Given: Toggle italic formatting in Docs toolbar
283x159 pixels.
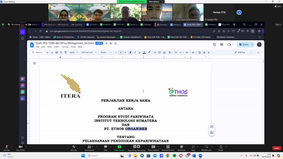Looking at the screenshot, I should click(135, 52).
